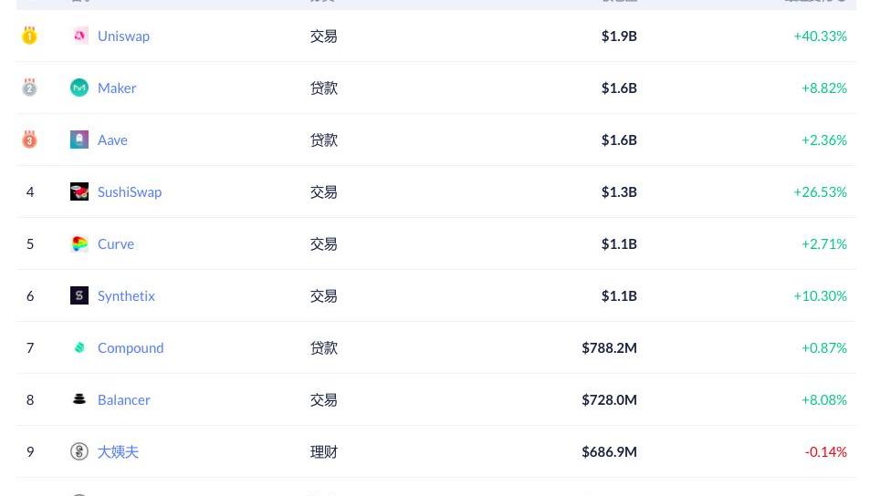The width and height of the screenshot is (870, 496).
Task: Open the 大姨夫 project link
Action: (x=118, y=451)
